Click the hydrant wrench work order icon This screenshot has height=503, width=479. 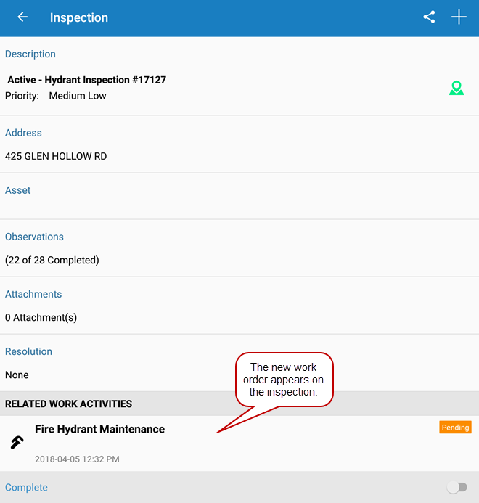click(17, 443)
